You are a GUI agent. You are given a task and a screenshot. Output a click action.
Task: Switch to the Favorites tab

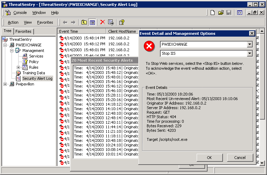(23, 31)
